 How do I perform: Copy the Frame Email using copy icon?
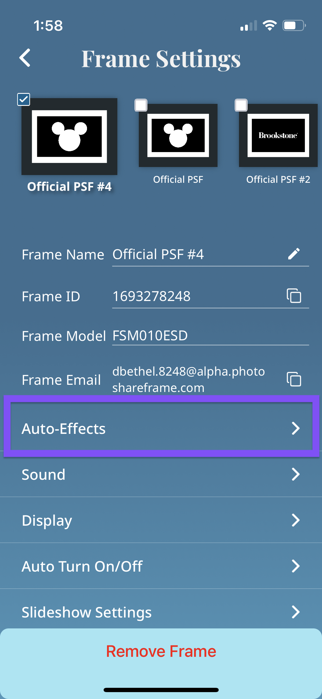[x=294, y=379]
